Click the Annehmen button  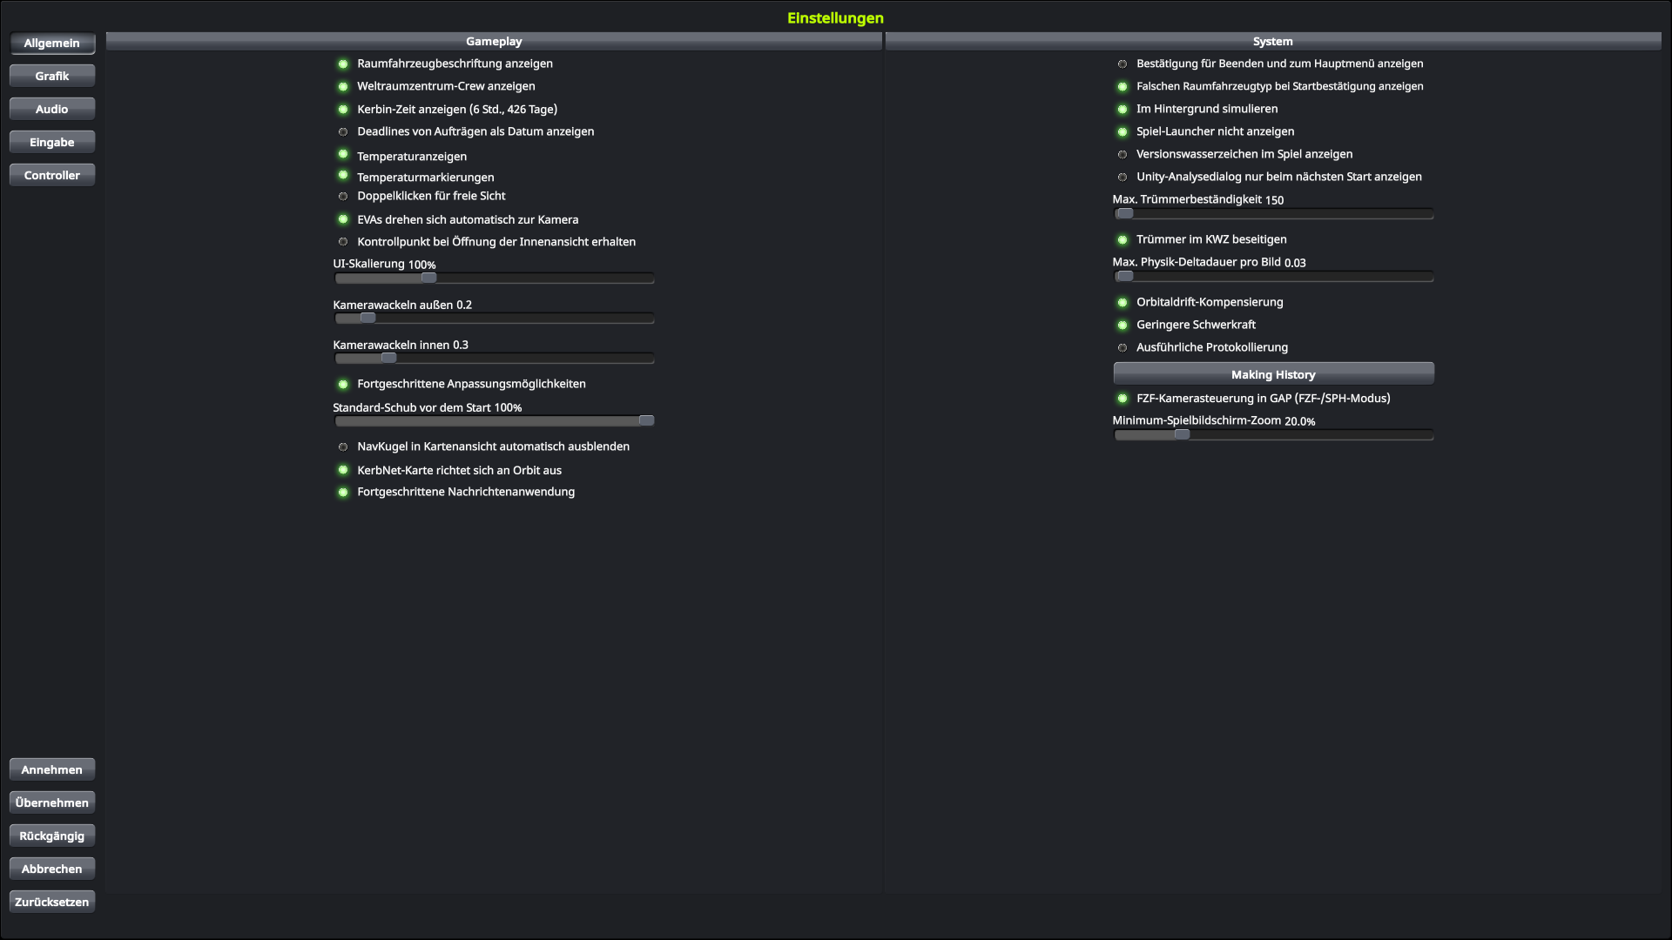(x=52, y=769)
